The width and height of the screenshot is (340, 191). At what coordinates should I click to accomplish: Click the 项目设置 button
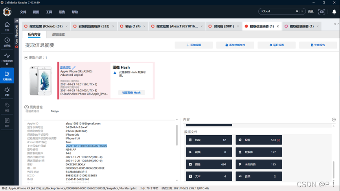pyautogui.click(x=276, y=45)
